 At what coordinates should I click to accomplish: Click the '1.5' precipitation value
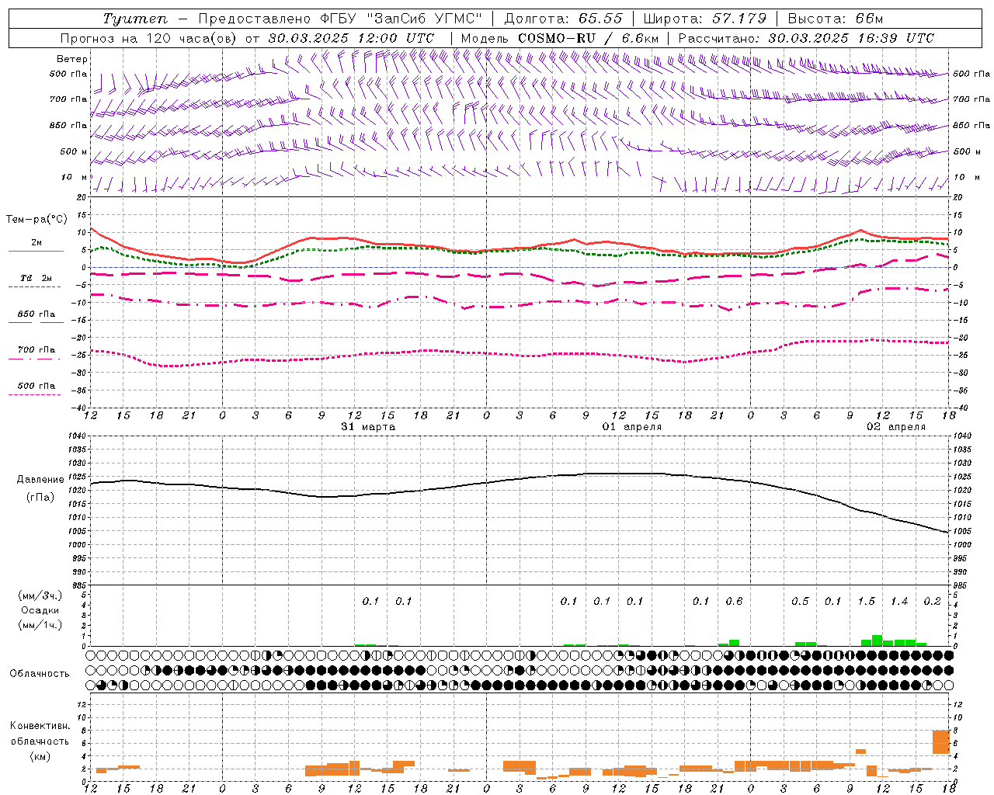tap(866, 601)
